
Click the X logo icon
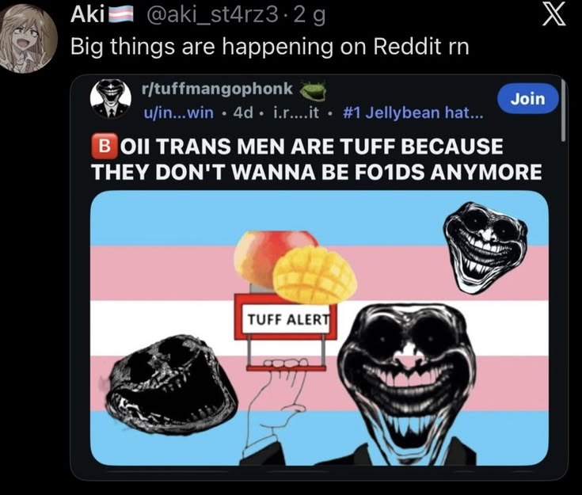point(553,15)
